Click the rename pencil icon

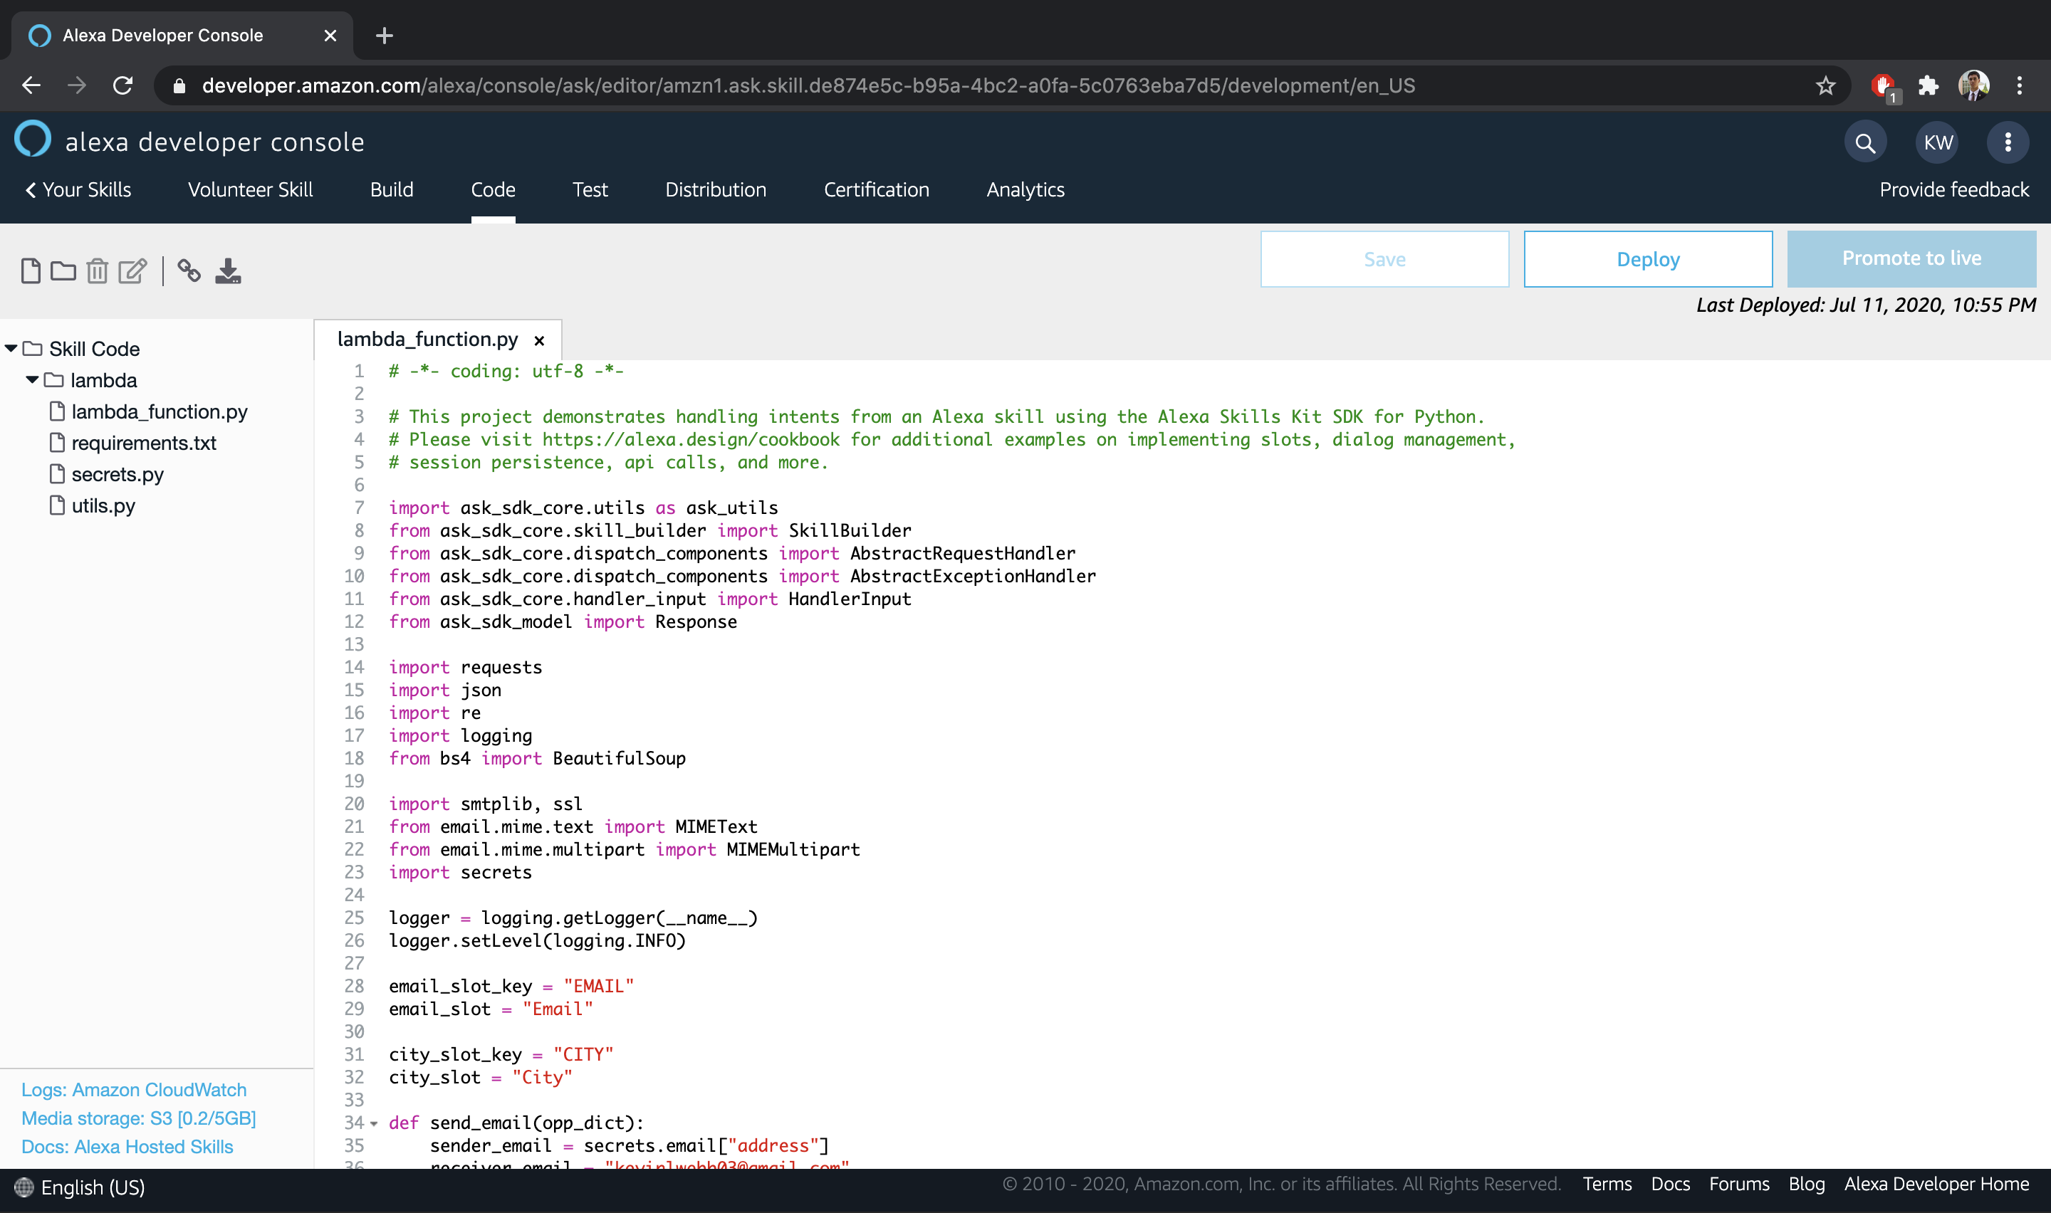click(132, 271)
